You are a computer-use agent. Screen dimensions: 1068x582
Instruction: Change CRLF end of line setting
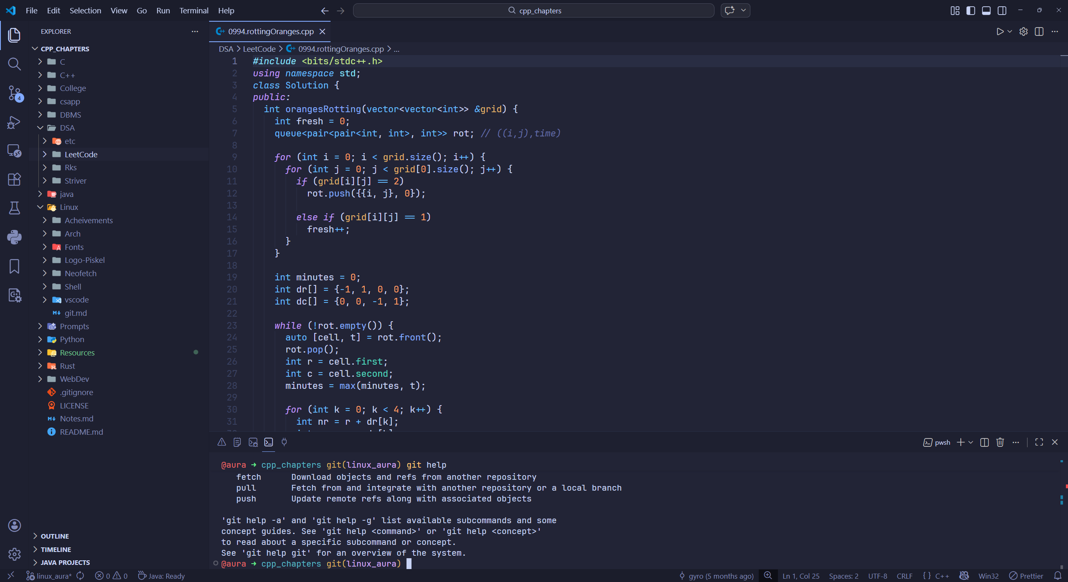(904, 576)
